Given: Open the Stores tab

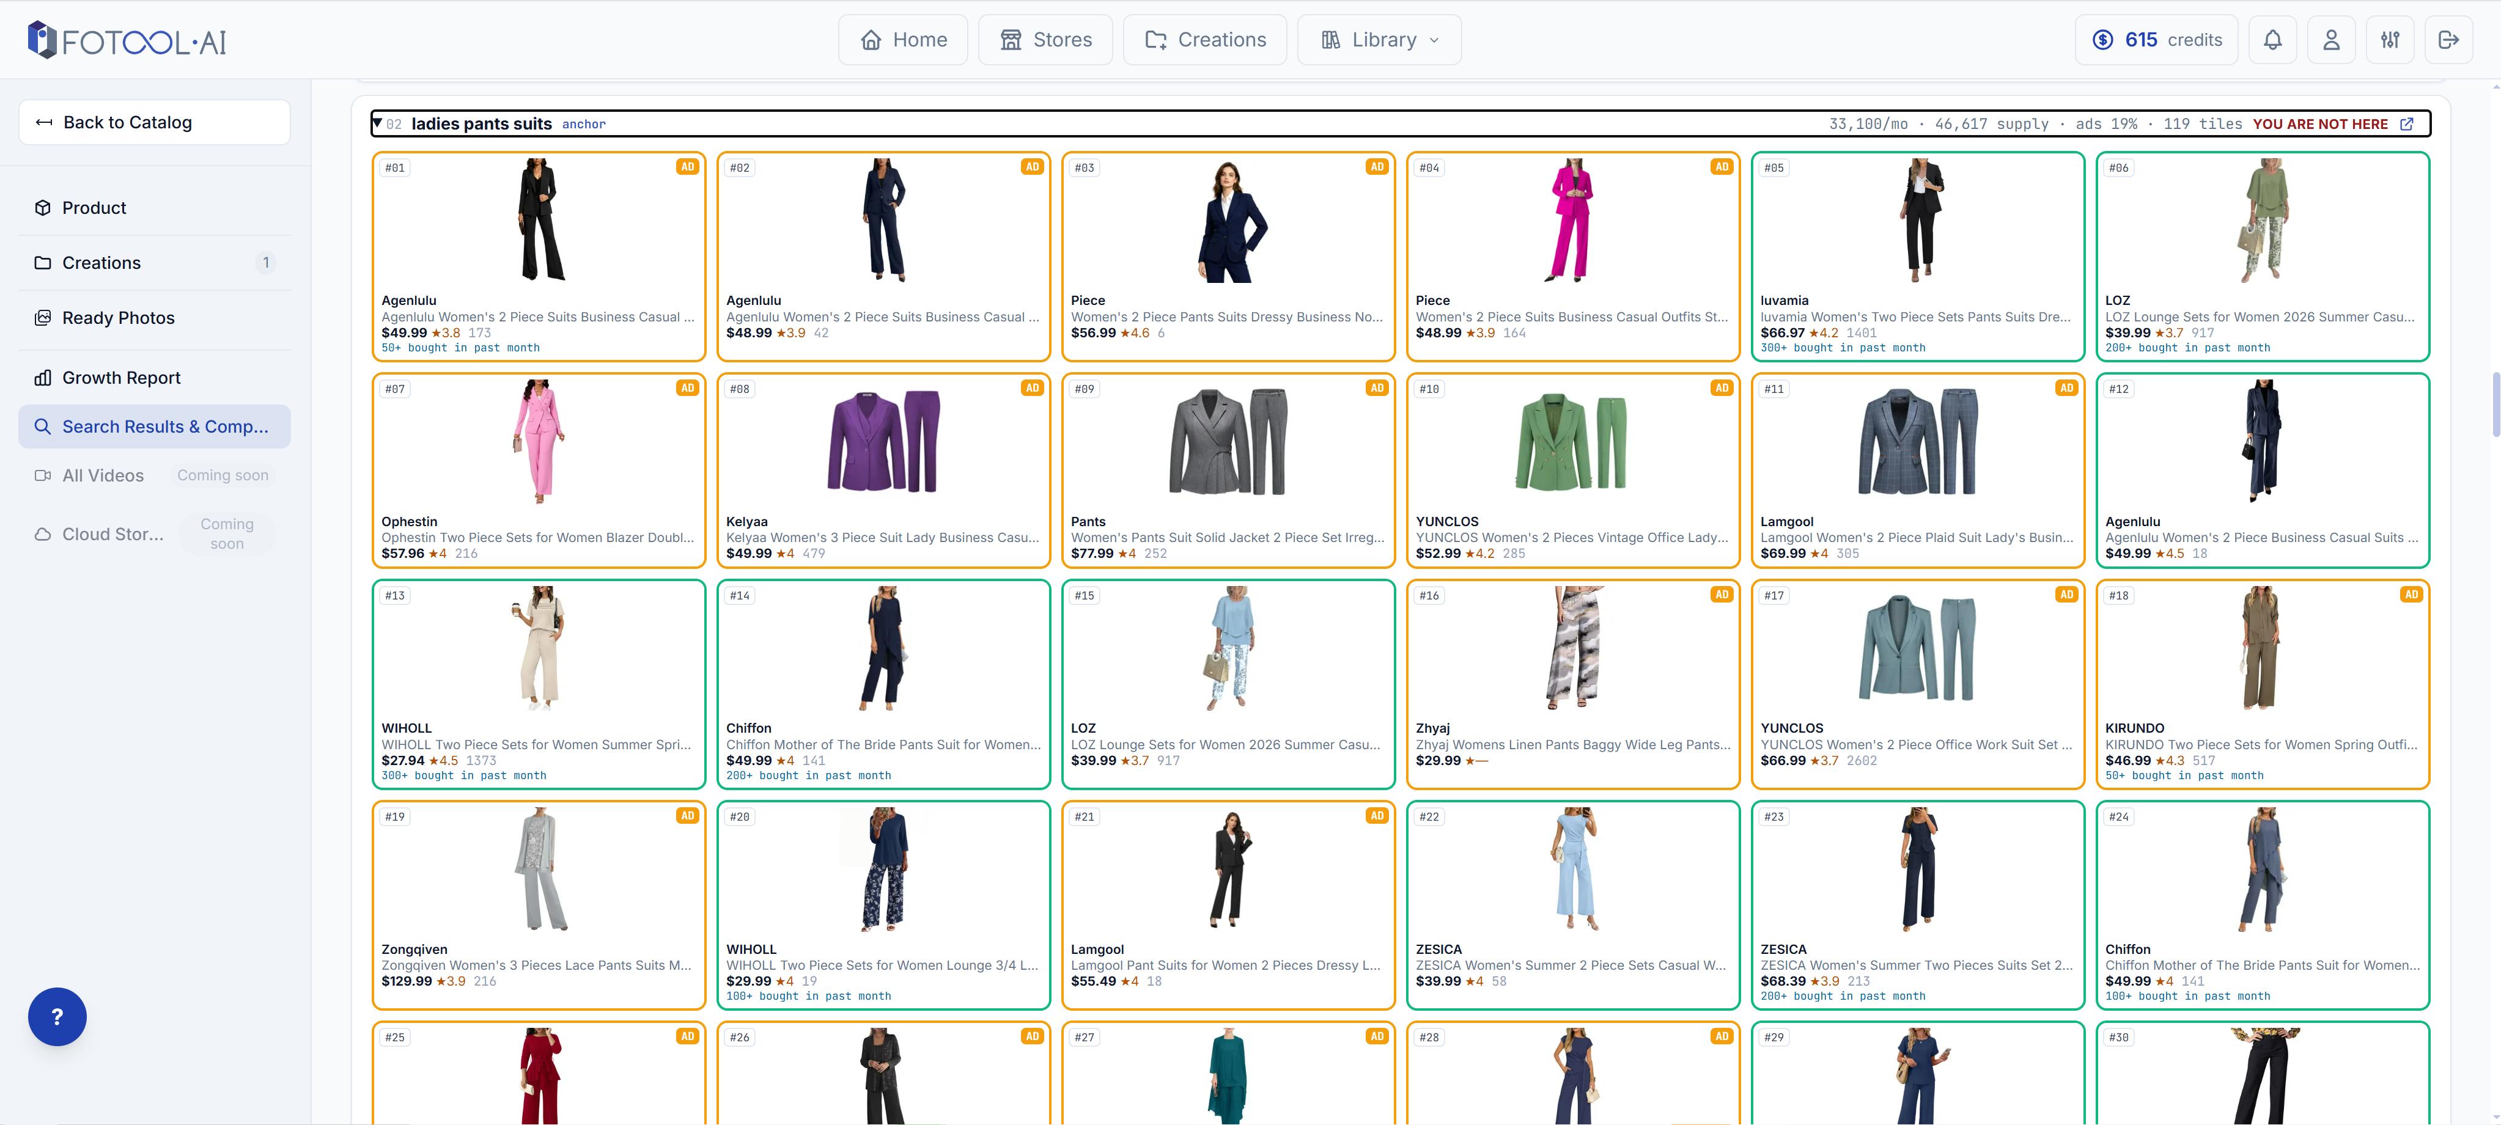Looking at the screenshot, I should pos(1045,40).
